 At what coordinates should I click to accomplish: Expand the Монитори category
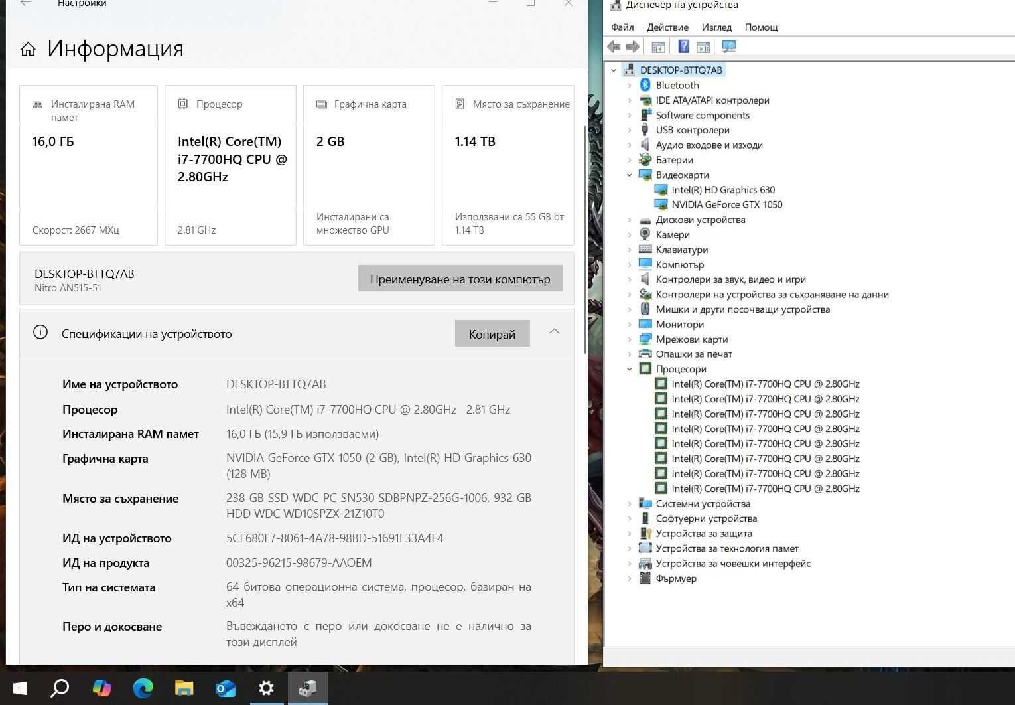point(630,325)
